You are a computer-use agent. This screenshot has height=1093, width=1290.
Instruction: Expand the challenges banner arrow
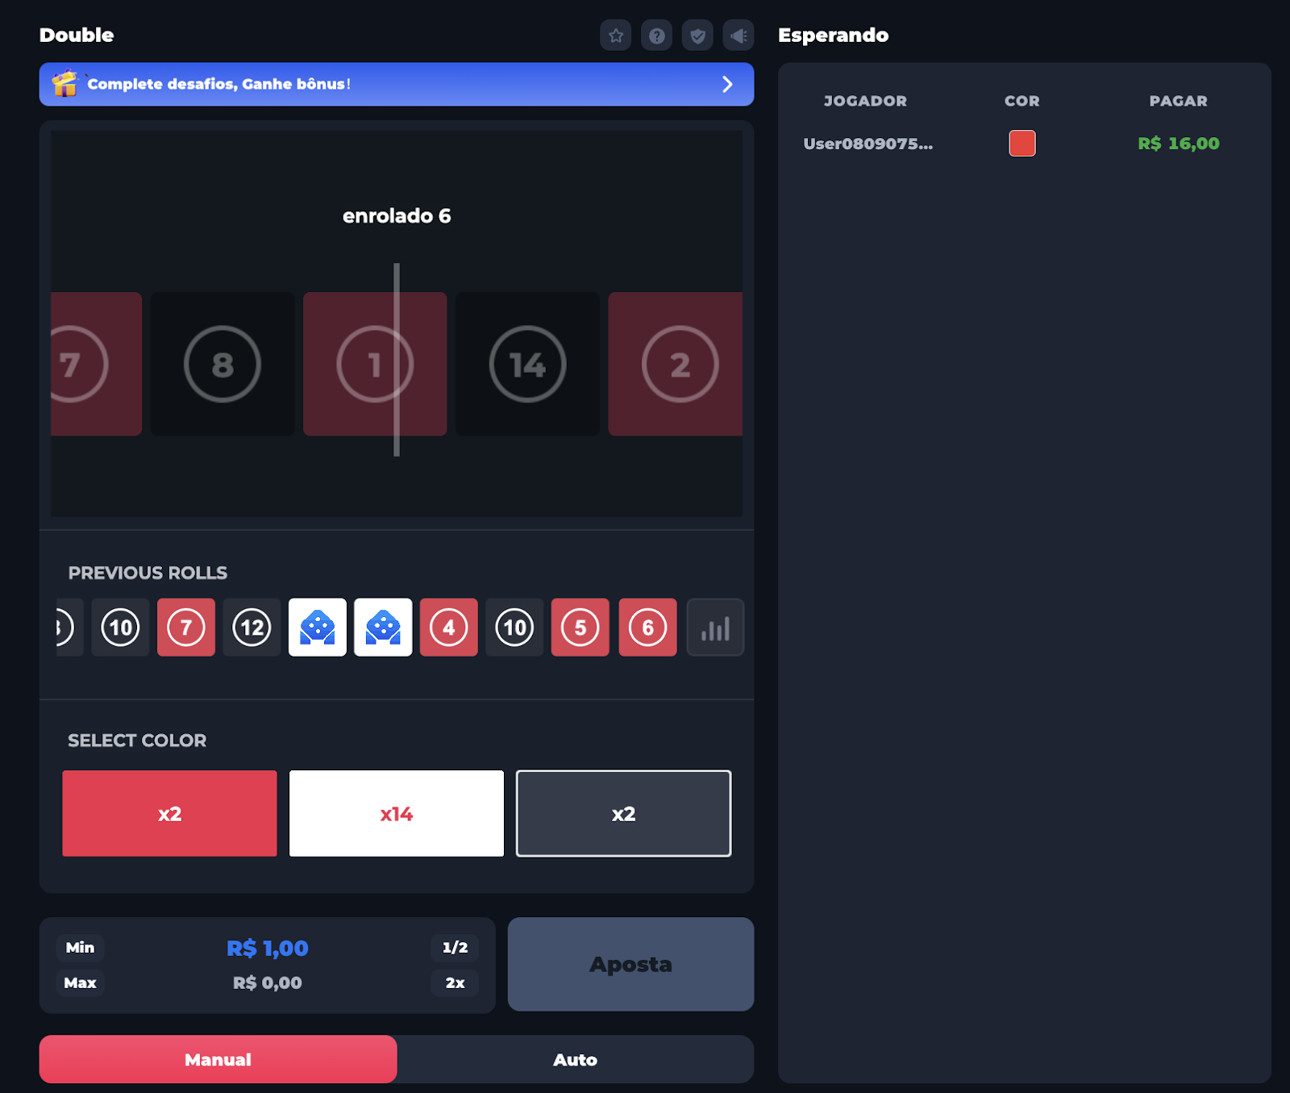tap(727, 84)
